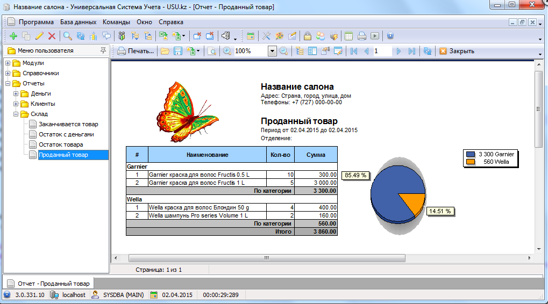
Task: Click the green plus Add record icon
Action: (x=13, y=36)
